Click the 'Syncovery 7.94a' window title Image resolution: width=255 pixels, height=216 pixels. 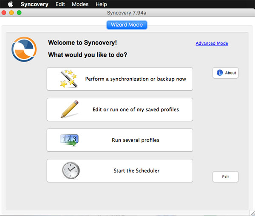127,13
